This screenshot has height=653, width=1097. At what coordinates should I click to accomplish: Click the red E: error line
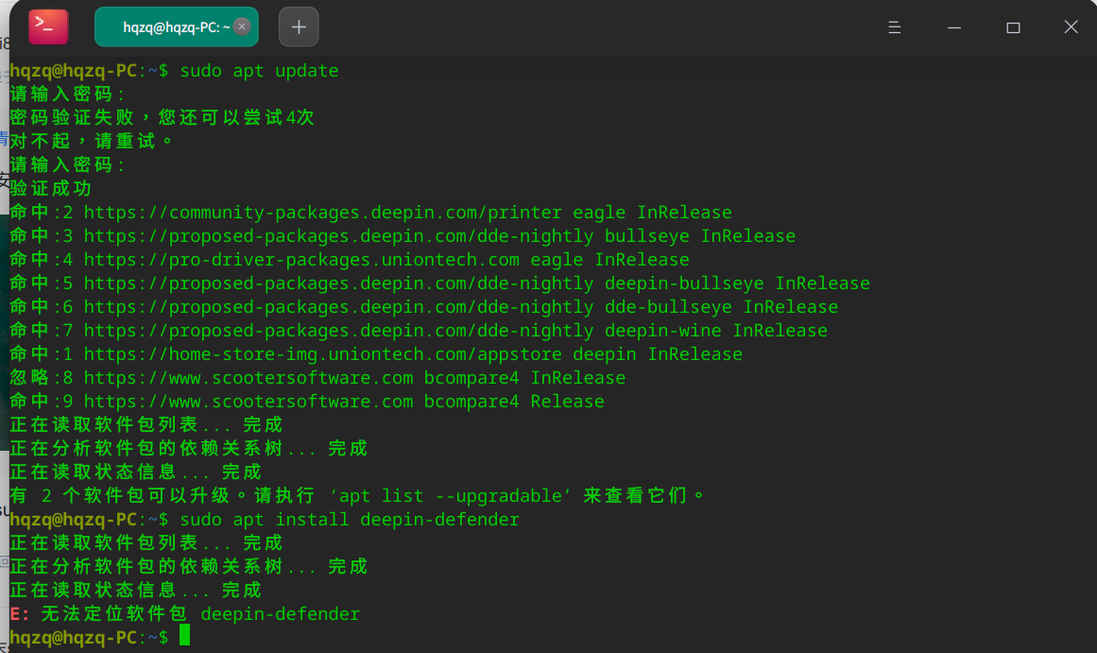tap(184, 614)
